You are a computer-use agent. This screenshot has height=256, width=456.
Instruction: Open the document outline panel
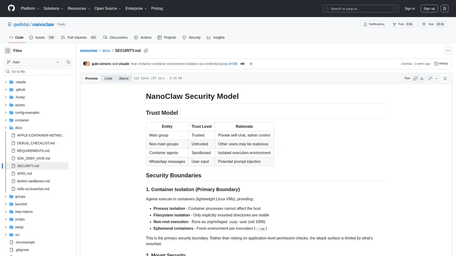point(445,79)
